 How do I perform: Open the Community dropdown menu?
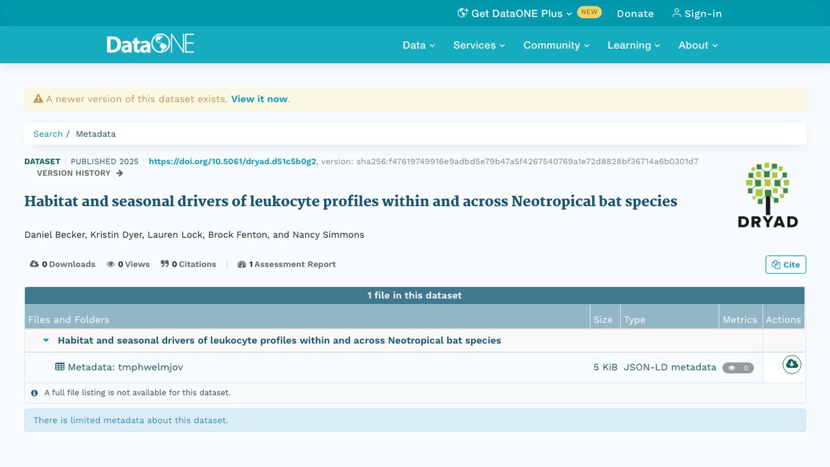[556, 45]
